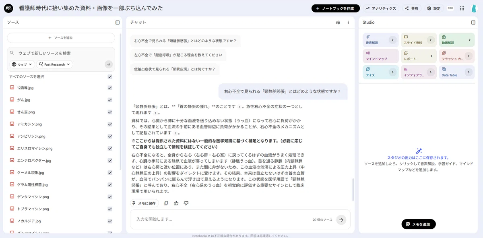The width and height of the screenshot is (483, 238).
Task: Click 20 個のソース count label
Action: tap(322, 220)
